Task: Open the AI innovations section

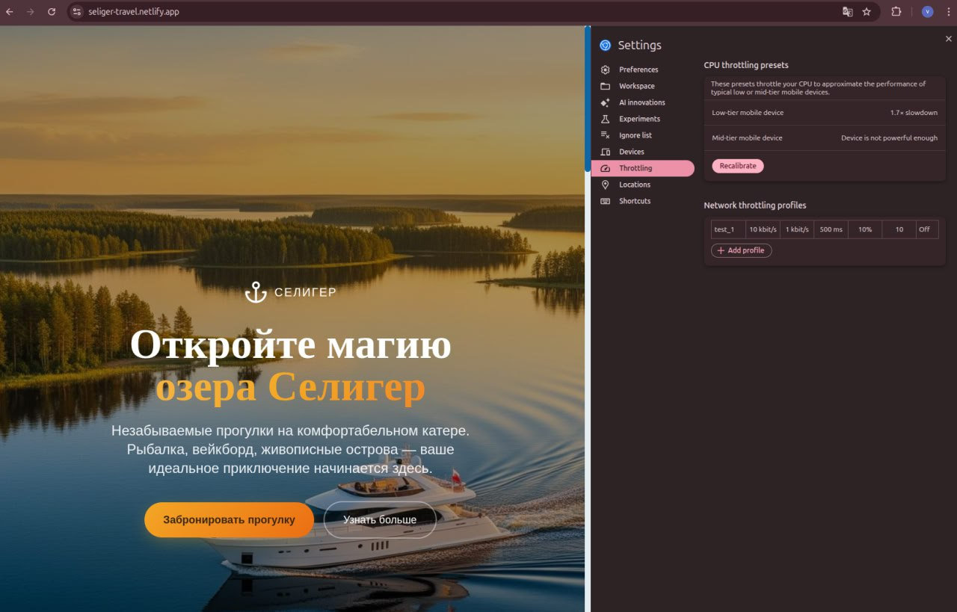Action: [x=641, y=102]
